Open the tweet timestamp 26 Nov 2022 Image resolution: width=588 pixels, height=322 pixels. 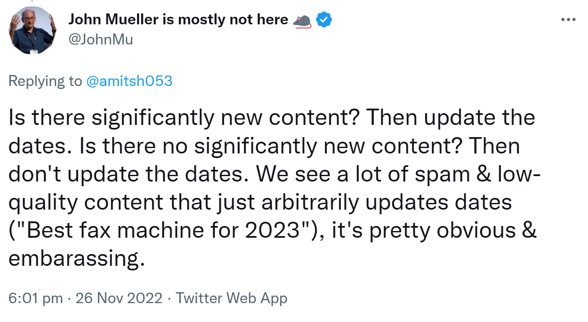click(119, 298)
